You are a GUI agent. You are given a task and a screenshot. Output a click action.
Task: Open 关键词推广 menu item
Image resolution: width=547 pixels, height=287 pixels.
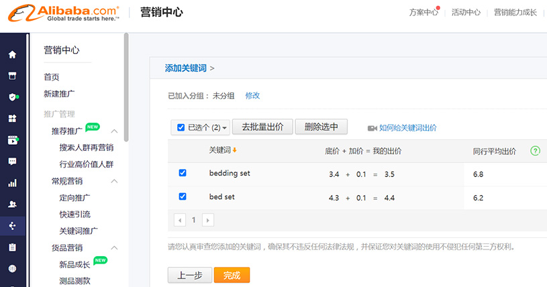click(79, 231)
